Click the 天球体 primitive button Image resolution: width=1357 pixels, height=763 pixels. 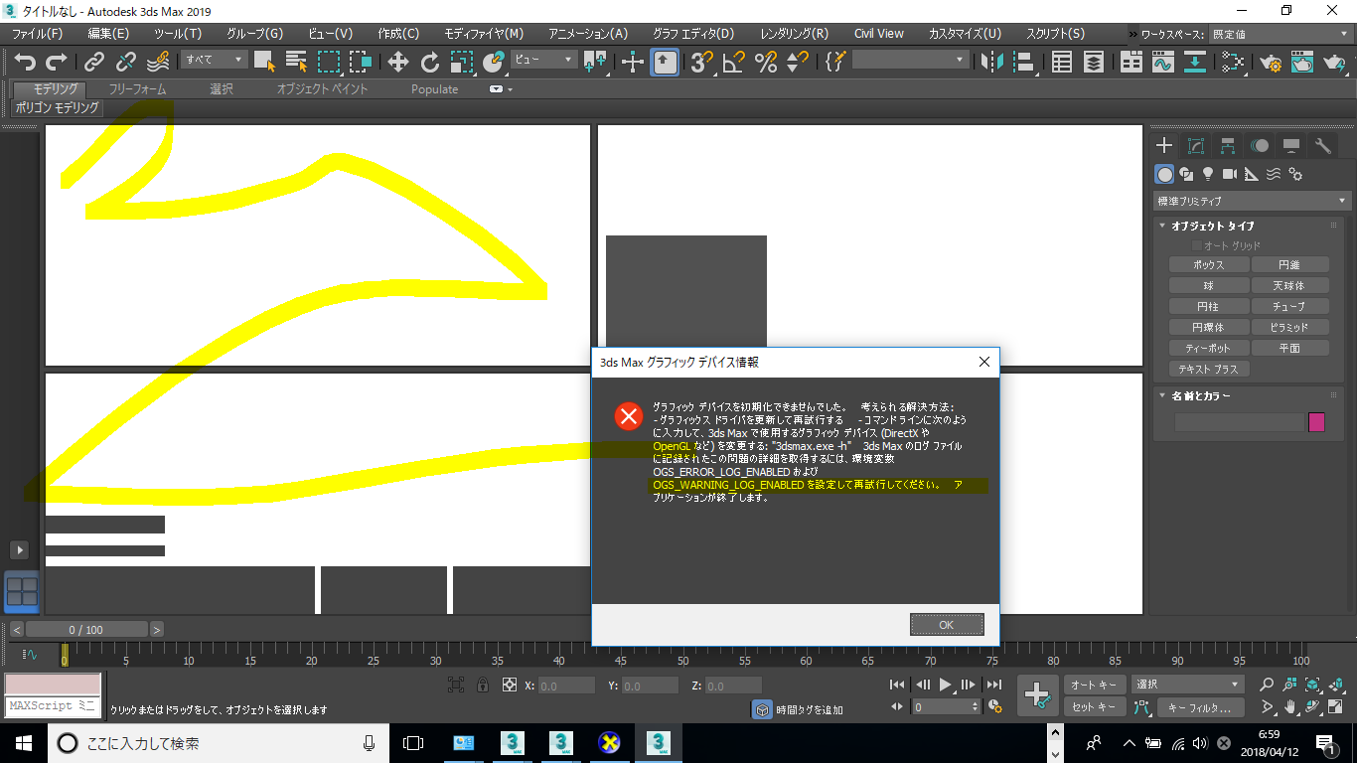(x=1290, y=286)
